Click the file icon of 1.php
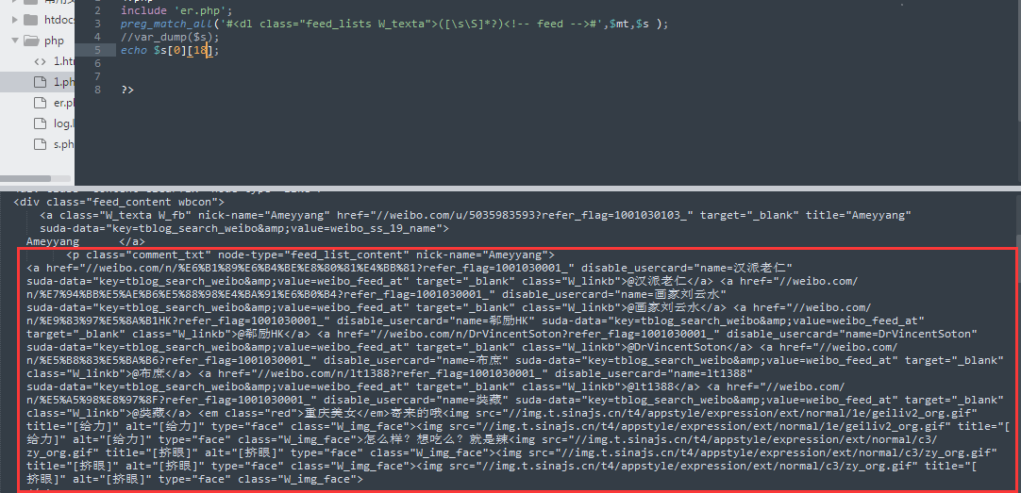Viewport: 1021px width, 493px height. coord(41,82)
